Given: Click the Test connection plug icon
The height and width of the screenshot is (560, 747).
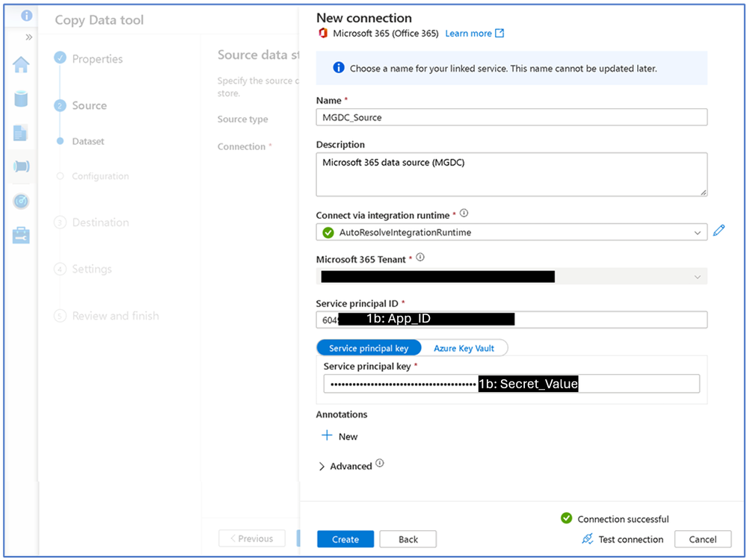Looking at the screenshot, I should coord(588,538).
